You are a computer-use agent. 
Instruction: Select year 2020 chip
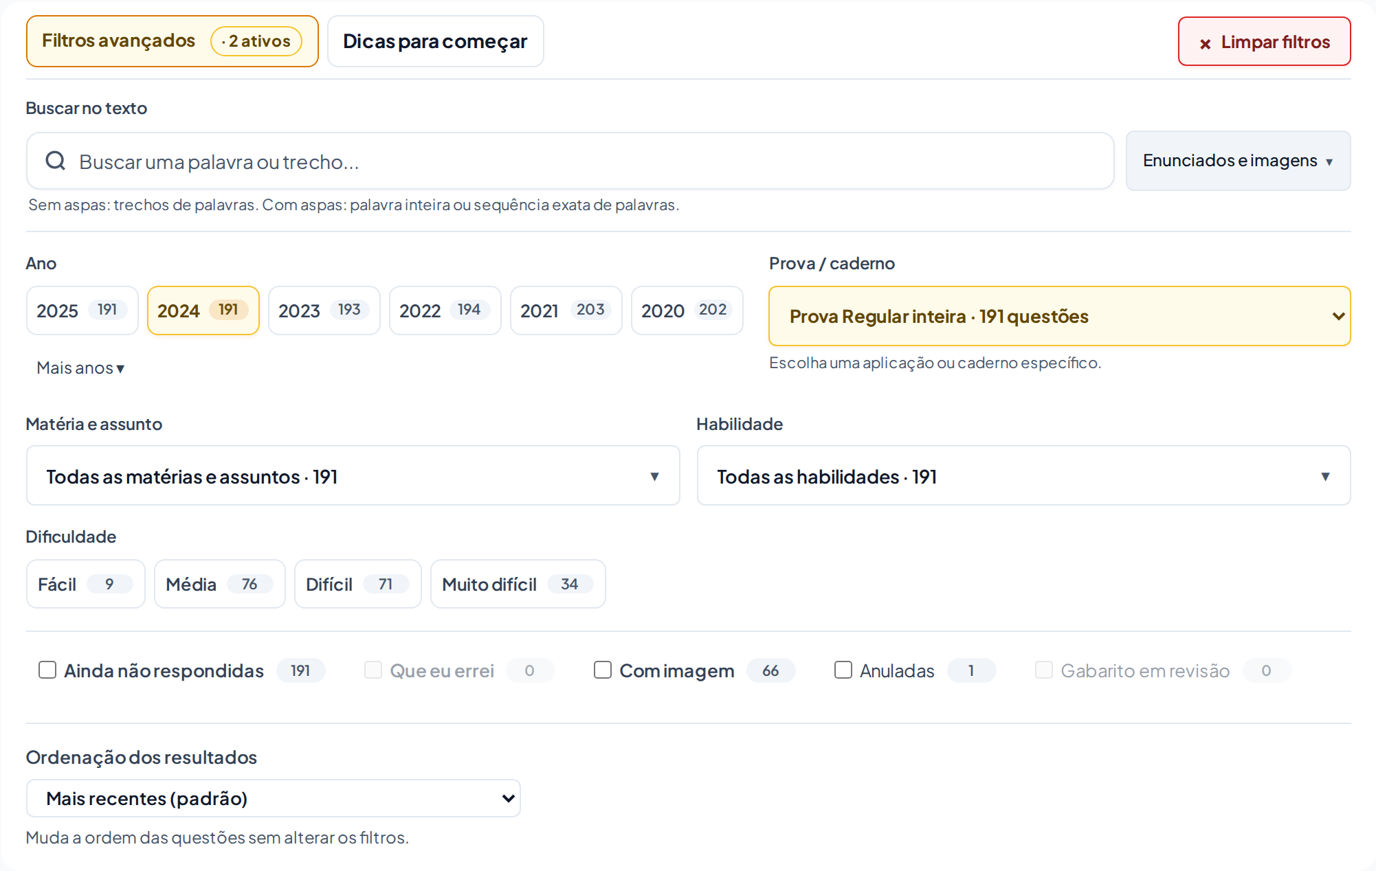687,310
